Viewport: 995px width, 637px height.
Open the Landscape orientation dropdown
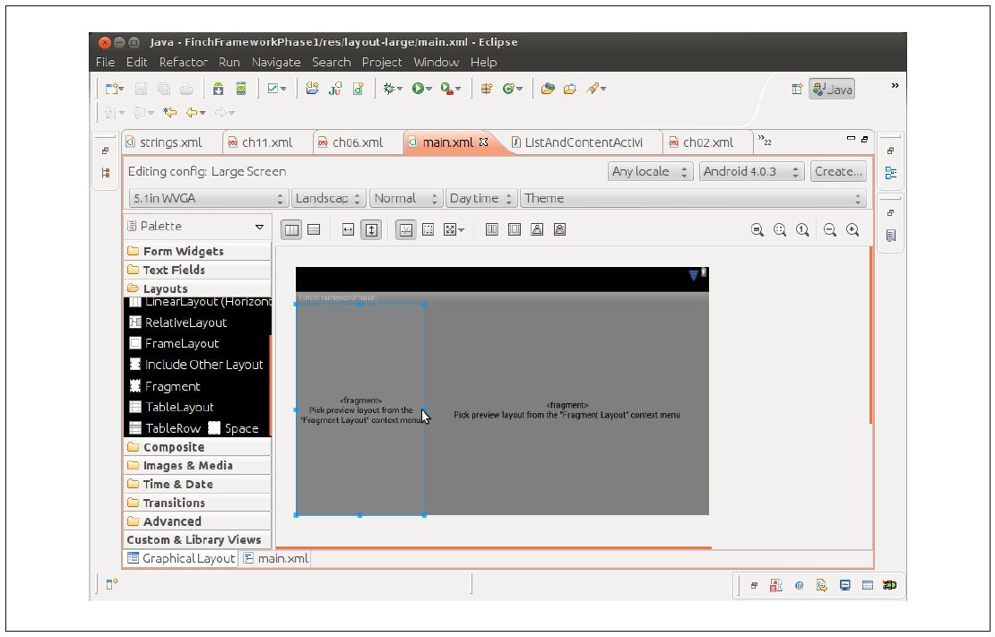click(328, 199)
